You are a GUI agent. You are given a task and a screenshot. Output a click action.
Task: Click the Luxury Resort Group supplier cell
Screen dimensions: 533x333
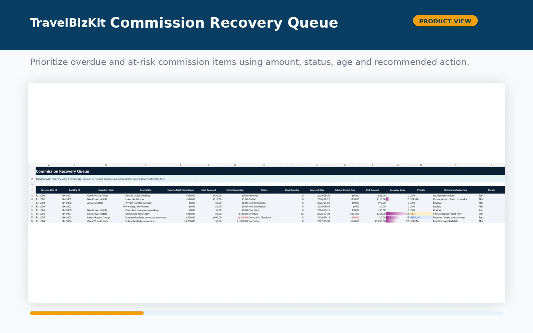pos(106,217)
